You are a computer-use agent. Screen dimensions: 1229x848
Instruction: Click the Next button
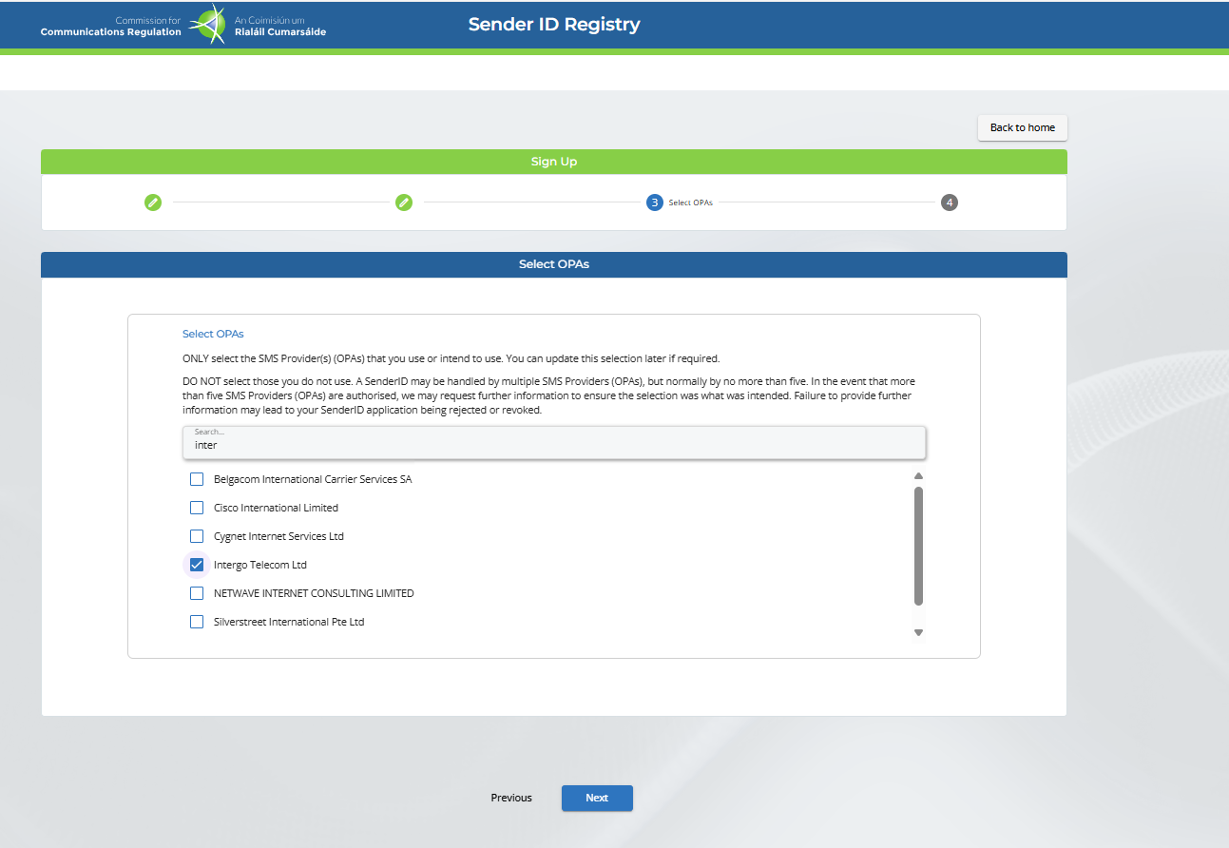click(597, 798)
